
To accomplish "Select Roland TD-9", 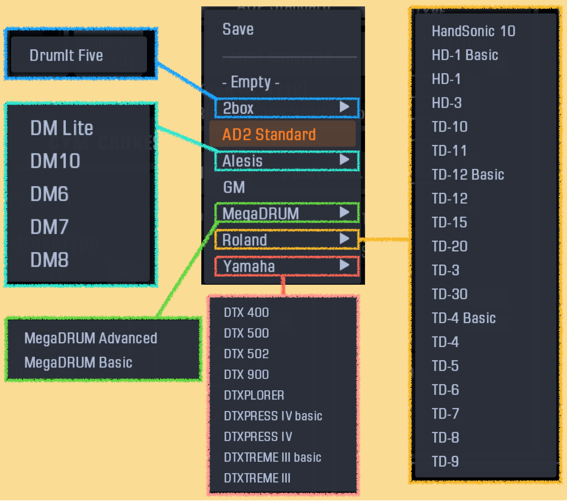I will [x=445, y=462].
